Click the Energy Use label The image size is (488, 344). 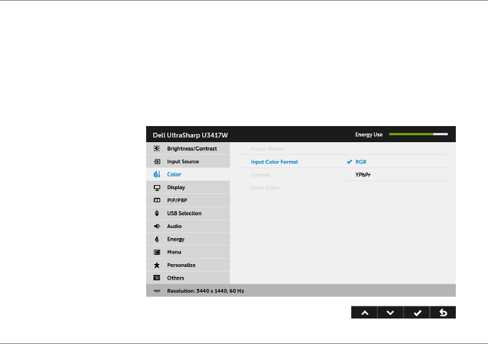(369, 135)
